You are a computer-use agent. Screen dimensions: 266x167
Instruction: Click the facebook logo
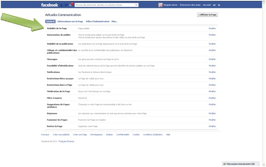point(49,5)
